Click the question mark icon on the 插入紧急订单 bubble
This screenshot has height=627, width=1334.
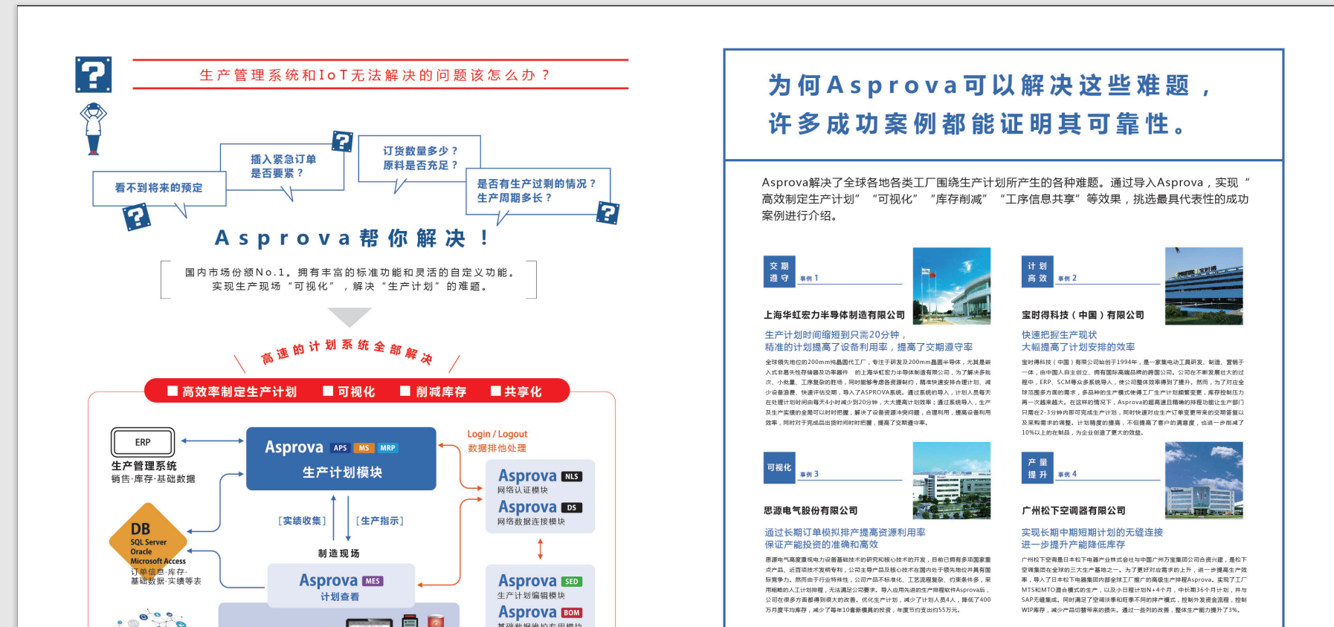[x=342, y=140]
